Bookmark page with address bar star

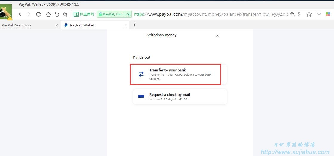(309, 14)
